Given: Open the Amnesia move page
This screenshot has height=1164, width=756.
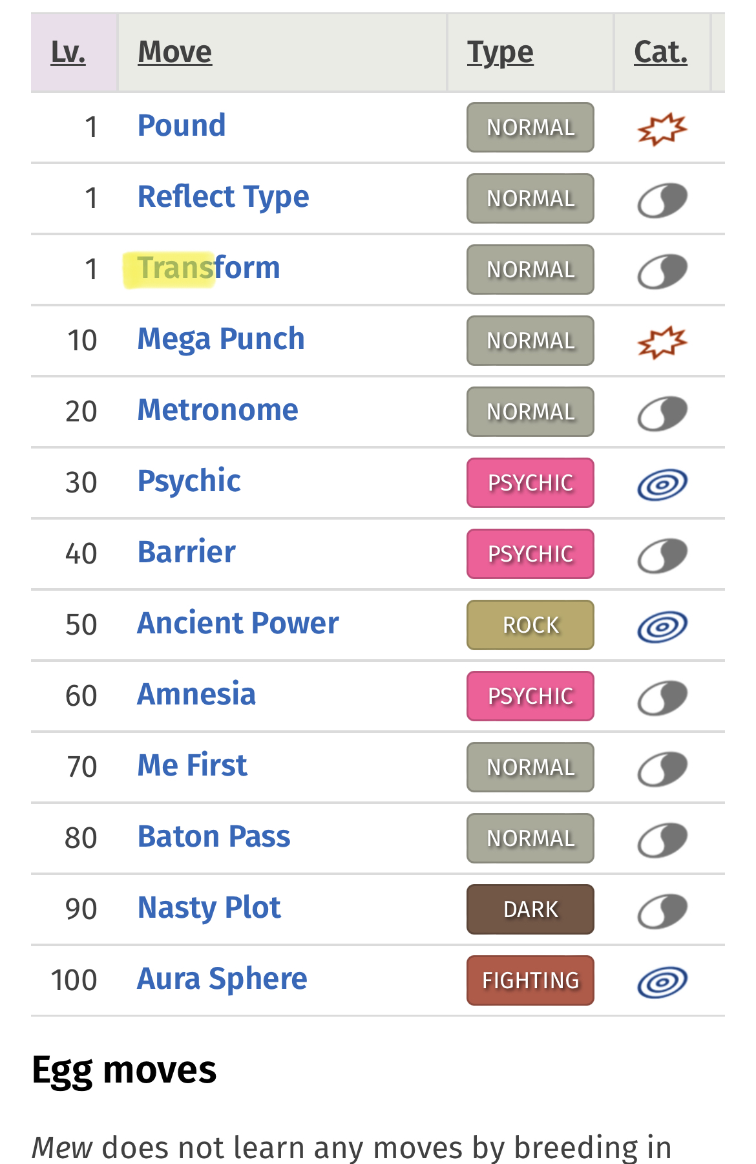Looking at the screenshot, I should point(196,694).
